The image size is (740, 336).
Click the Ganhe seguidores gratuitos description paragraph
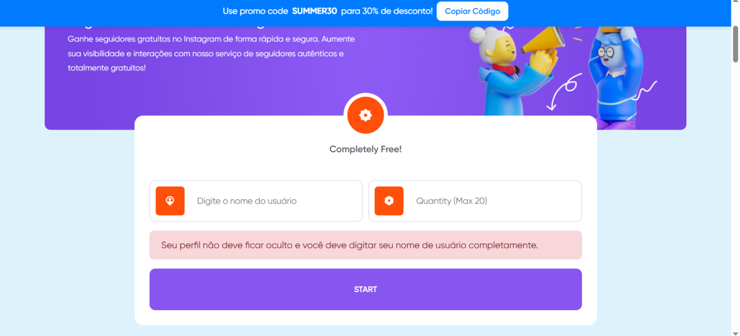pyautogui.click(x=212, y=53)
